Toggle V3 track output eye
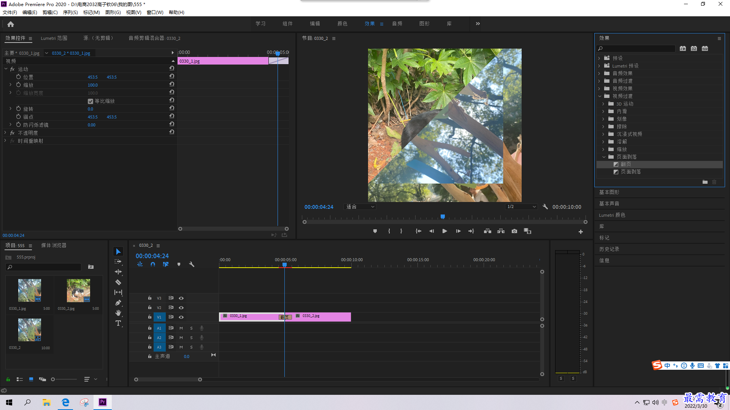The height and width of the screenshot is (410, 730). [181, 298]
